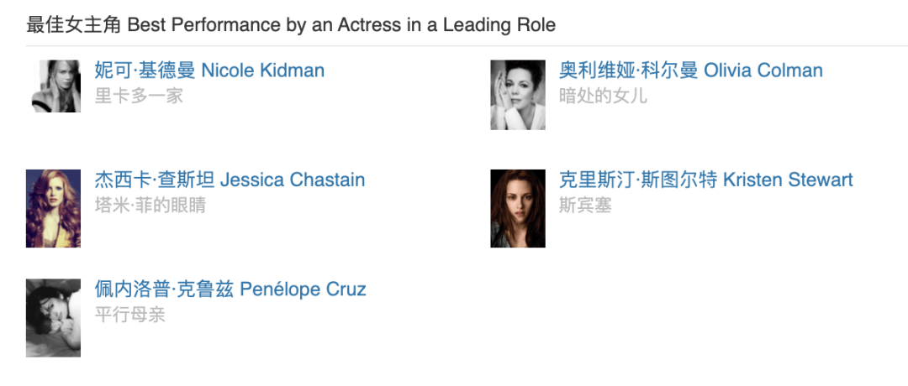908x386 pixels.
Task: Click the film title 平行母亲
Action: pos(129,315)
